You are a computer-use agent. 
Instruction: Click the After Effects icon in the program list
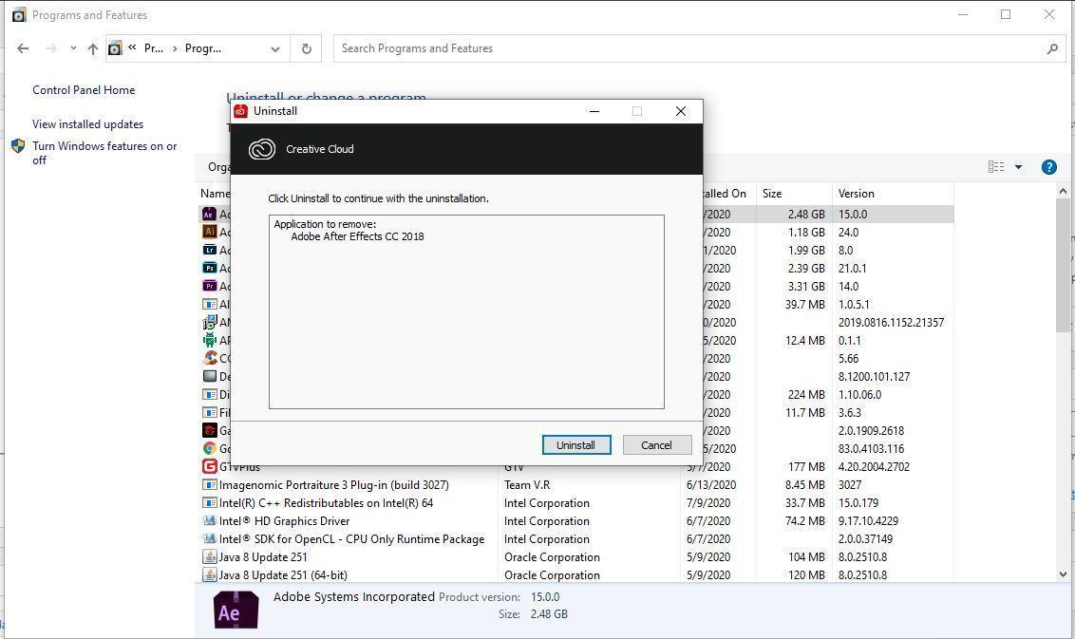pyautogui.click(x=210, y=215)
